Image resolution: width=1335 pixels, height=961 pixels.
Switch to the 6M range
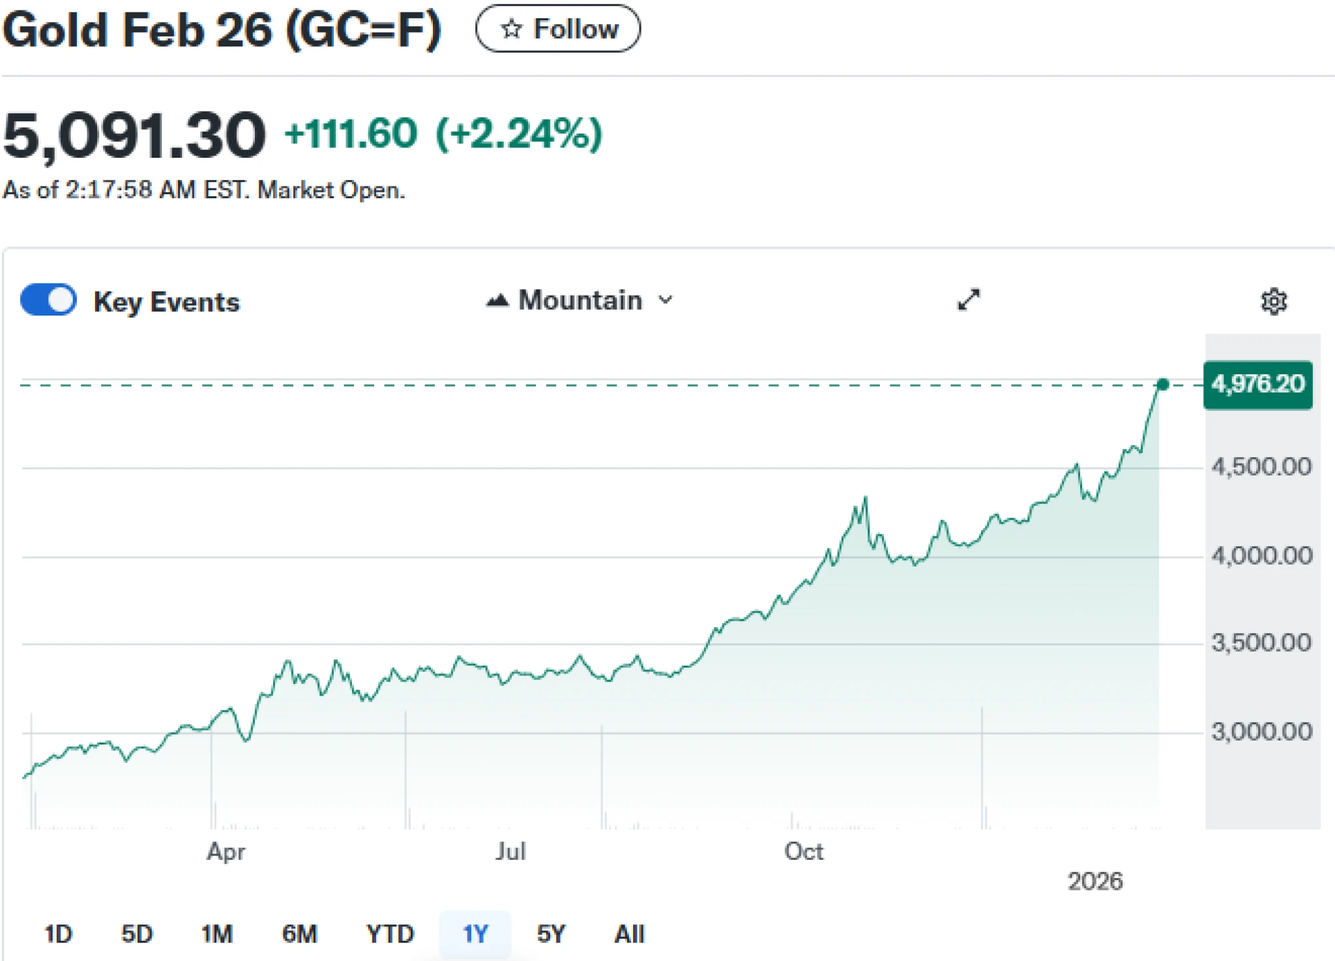coord(299,934)
